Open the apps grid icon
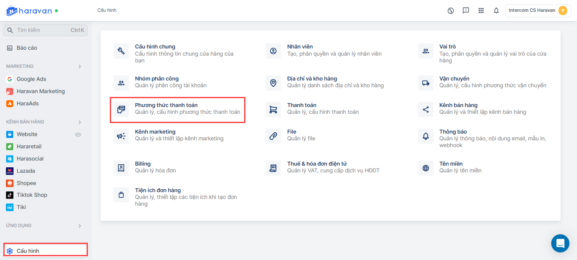Screen dimensions: 577x260 [481, 11]
